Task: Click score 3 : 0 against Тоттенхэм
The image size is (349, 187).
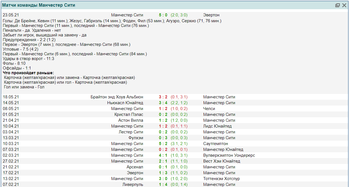Action: (163, 179)
